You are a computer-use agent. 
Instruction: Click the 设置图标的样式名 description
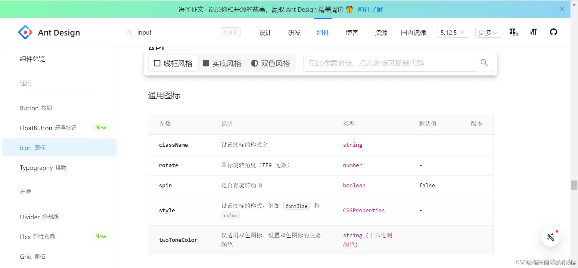point(244,145)
